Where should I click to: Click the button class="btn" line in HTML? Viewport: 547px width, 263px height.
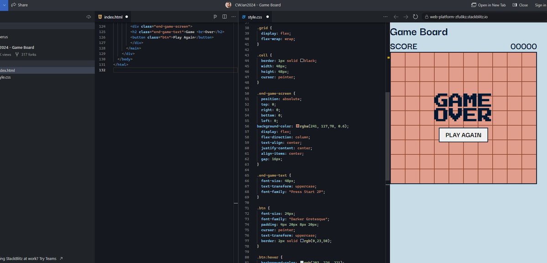click(x=172, y=37)
